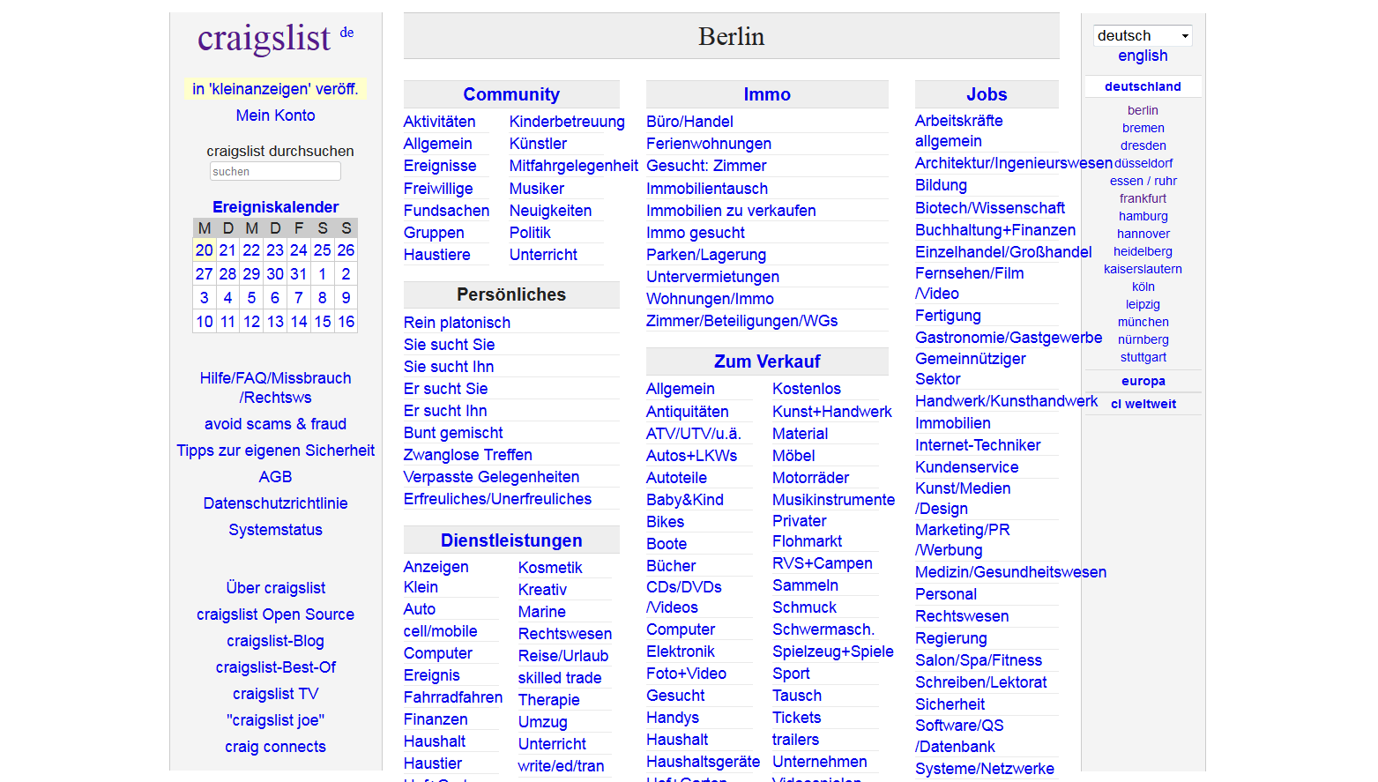1378x782 pixels.
Task: Open the Antiquitäten for-sale category
Action: coord(687,412)
